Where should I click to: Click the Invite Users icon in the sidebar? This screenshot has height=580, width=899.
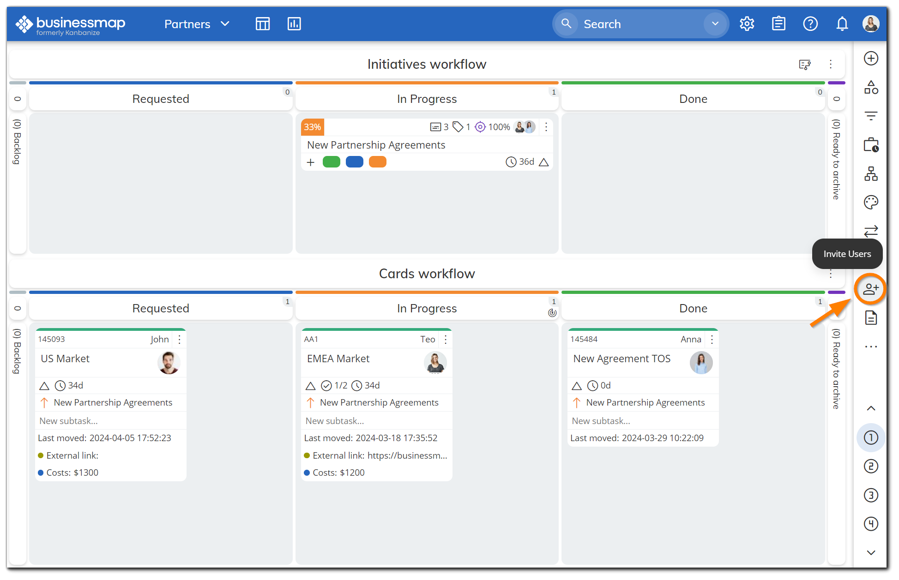pos(870,288)
